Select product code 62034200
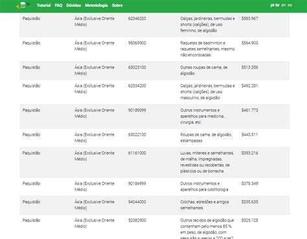 click(137, 85)
